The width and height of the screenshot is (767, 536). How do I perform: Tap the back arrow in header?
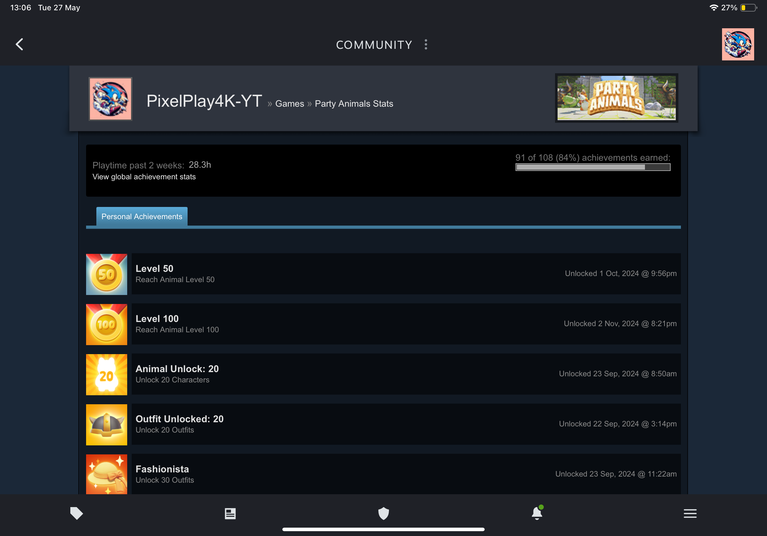pyautogui.click(x=19, y=44)
